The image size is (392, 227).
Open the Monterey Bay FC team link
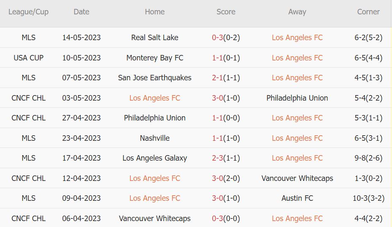[x=154, y=58]
